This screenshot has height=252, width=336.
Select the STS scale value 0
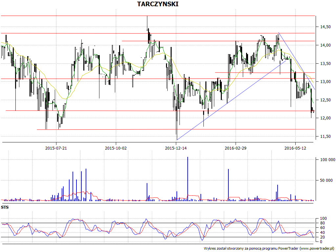(x=321, y=242)
